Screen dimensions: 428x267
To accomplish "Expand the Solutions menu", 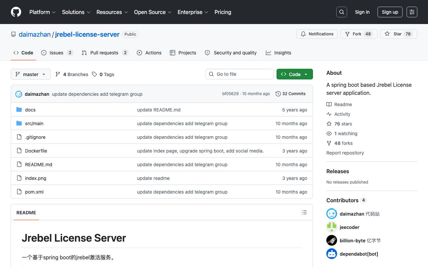I will pyautogui.click(x=76, y=12).
